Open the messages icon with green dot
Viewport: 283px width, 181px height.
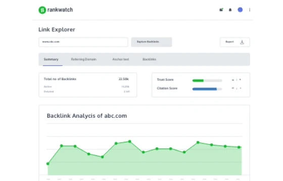pos(221,10)
